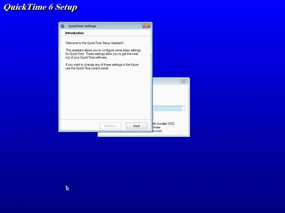285x213 pixels.
Task: Click 'use the QuickTime control panel.' text
Action: (87, 68)
